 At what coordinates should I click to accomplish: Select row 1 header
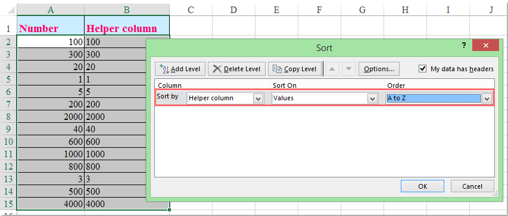coord(8,26)
